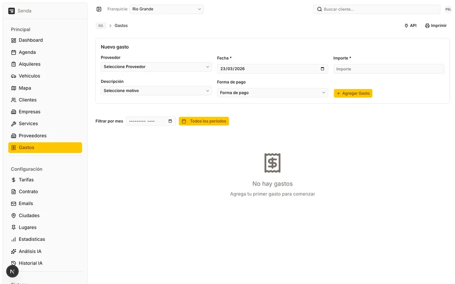Click the Estadisticas bar chart icon
This screenshot has height=284, width=455.
click(x=14, y=240)
